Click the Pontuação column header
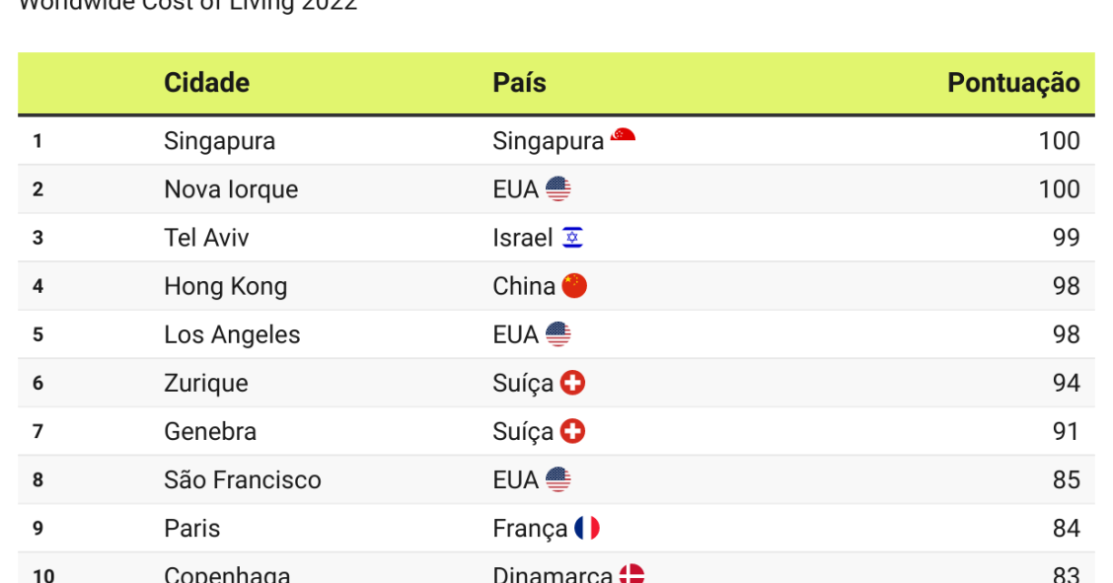1113x583 pixels. coord(1013,83)
